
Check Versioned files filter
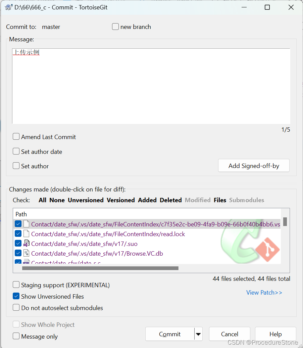[x=120, y=200]
